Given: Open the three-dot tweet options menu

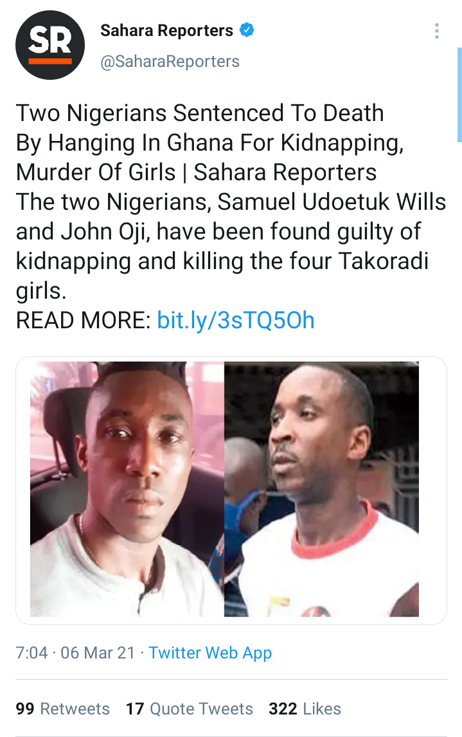Looking at the screenshot, I should pyautogui.click(x=437, y=31).
